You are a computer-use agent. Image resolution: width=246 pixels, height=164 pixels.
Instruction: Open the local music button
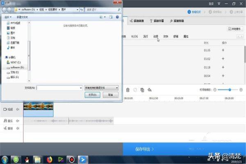pyautogui.click(x=235, y=29)
